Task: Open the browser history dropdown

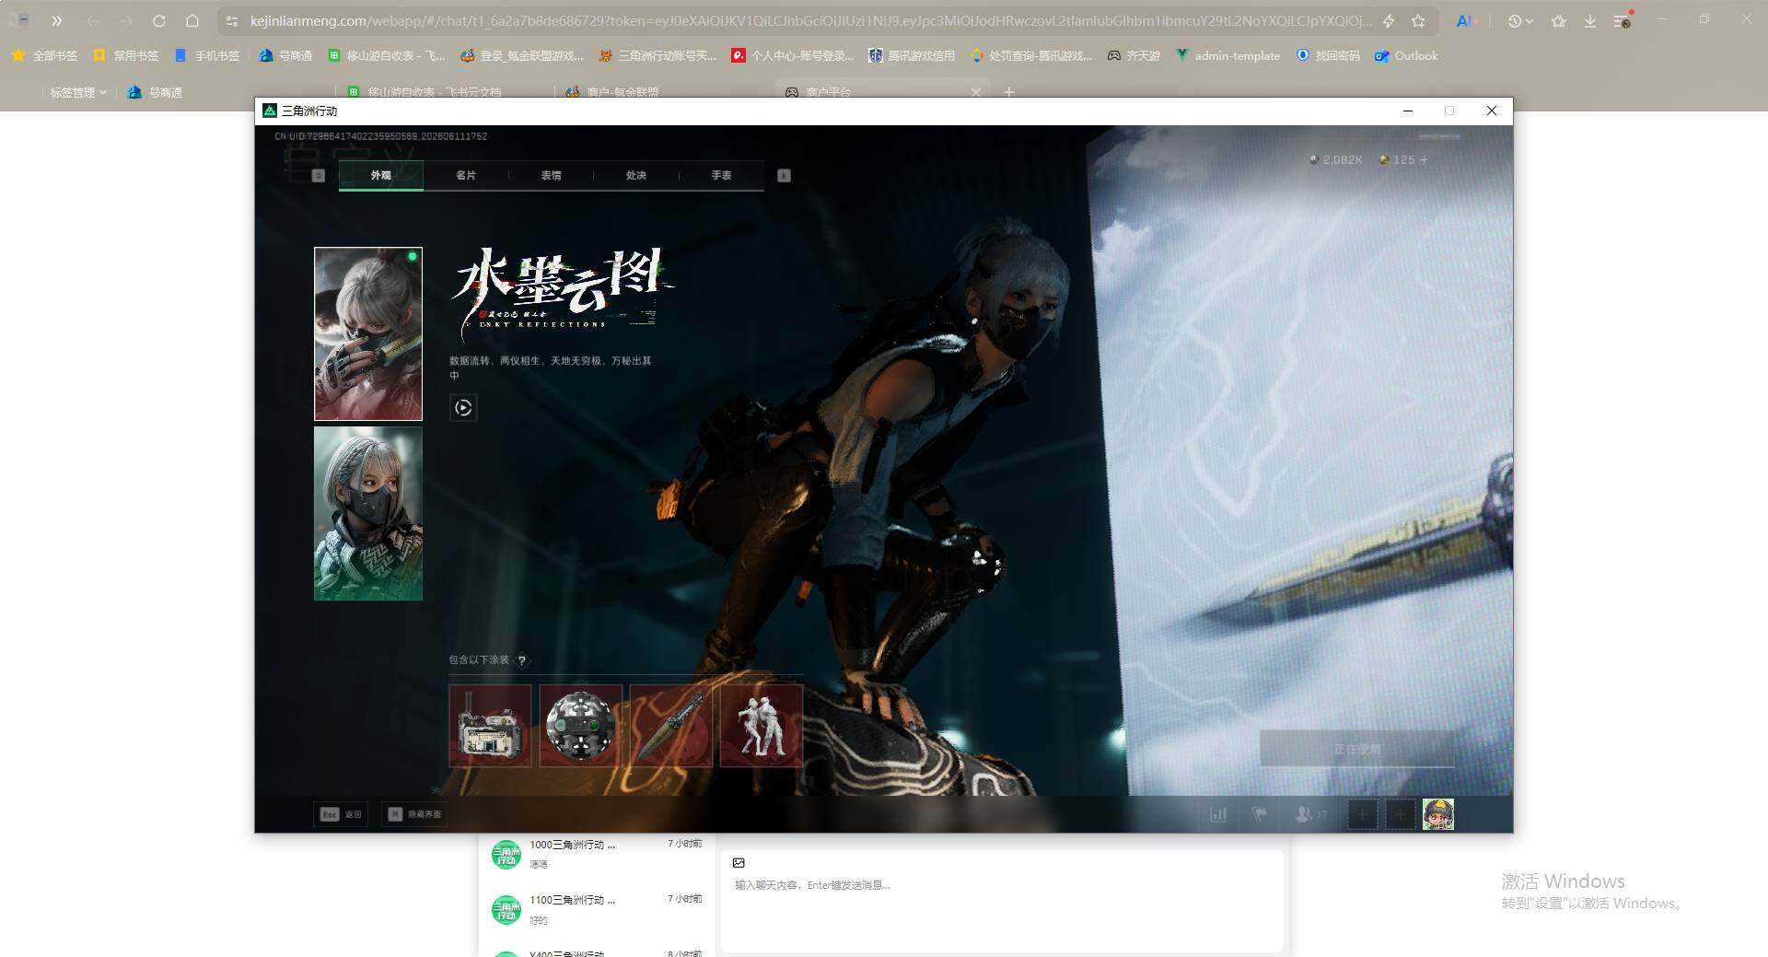Action: [x=1520, y=20]
